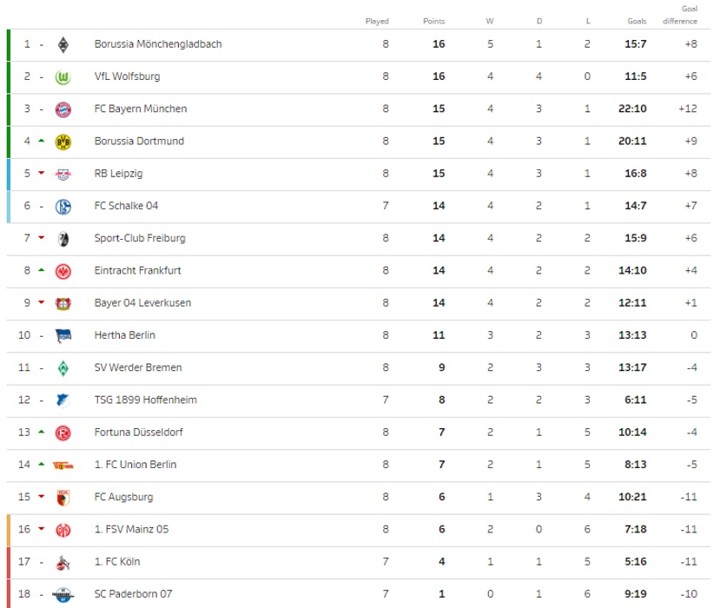Sort table by Points column header
The image size is (720, 608).
(x=433, y=21)
